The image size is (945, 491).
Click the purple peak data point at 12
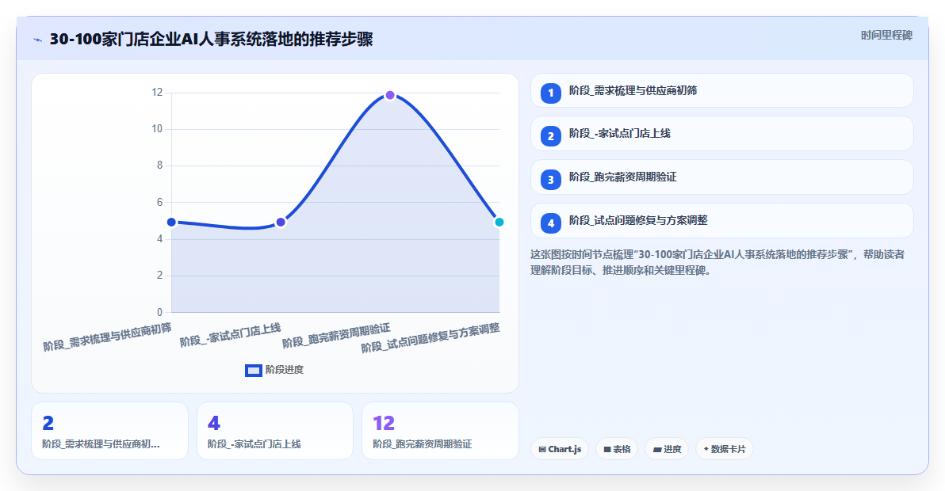[390, 95]
